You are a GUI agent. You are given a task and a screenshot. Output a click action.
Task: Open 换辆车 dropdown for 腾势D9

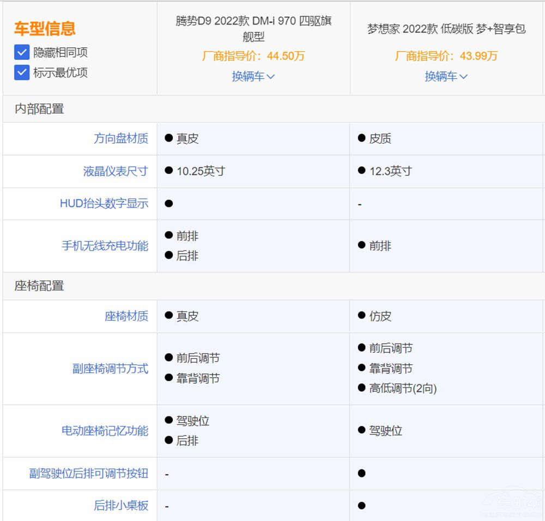[253, 76]
